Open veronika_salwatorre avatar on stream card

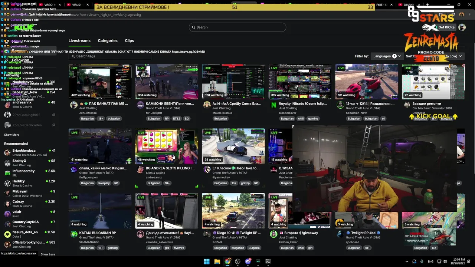140,234
